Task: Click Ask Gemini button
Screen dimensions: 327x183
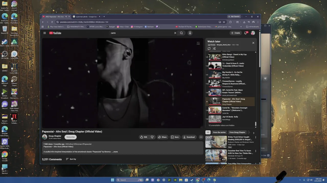Action: click(x=234, y=17)
